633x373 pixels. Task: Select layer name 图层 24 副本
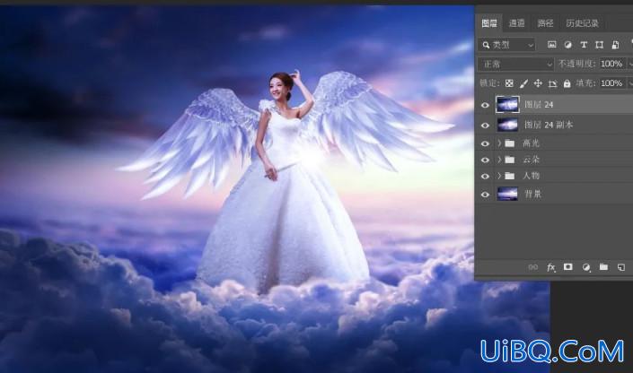coord(549,125)
